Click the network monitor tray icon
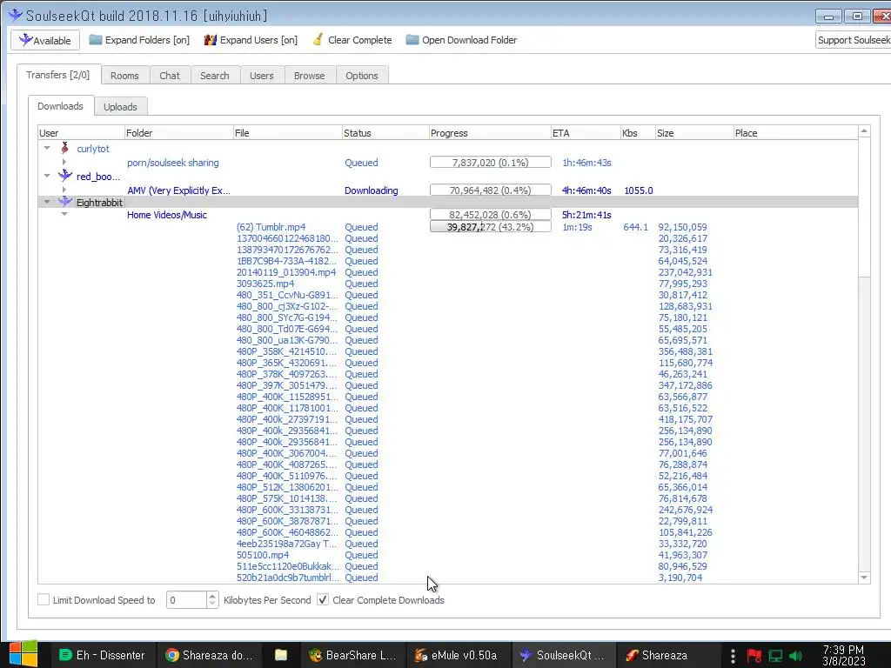 (x=775, y=656)
